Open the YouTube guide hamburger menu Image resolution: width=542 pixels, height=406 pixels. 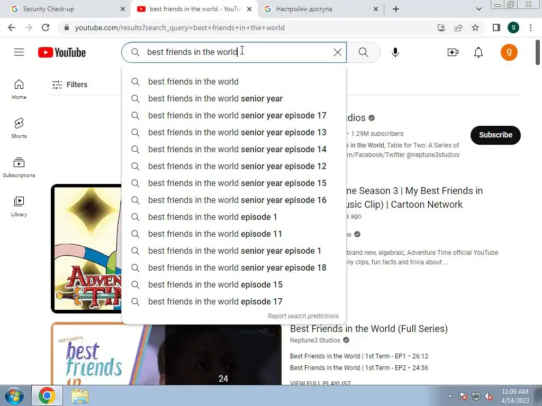[x=19, y=52]
